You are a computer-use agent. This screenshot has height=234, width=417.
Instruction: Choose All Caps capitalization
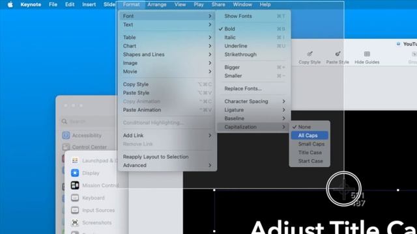pyautogui.click(x=309, y=135)
